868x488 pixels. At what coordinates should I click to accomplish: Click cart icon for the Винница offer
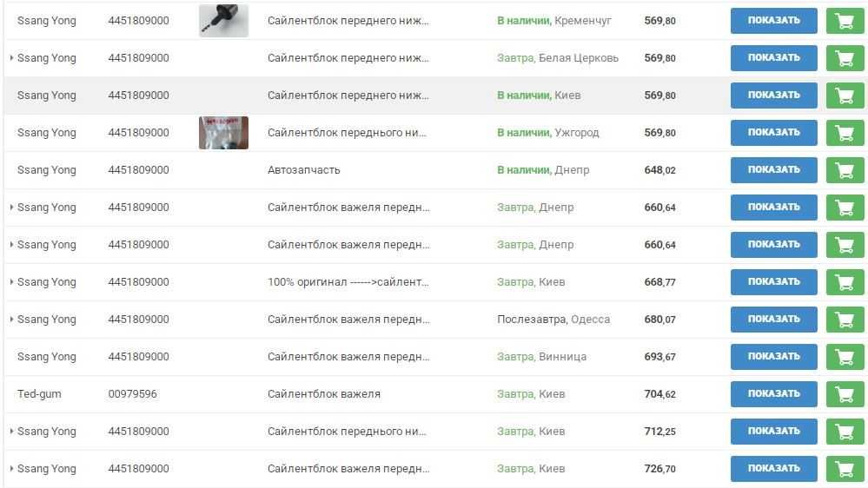[845, 357]
